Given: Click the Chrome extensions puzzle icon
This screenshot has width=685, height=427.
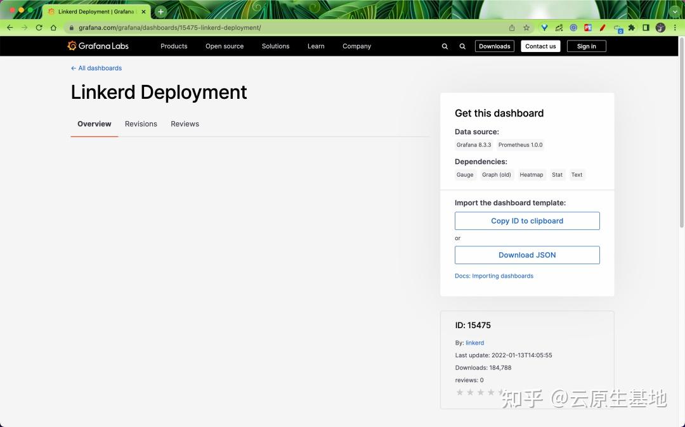Looking at the screenshot, I should tap(631, 27).
